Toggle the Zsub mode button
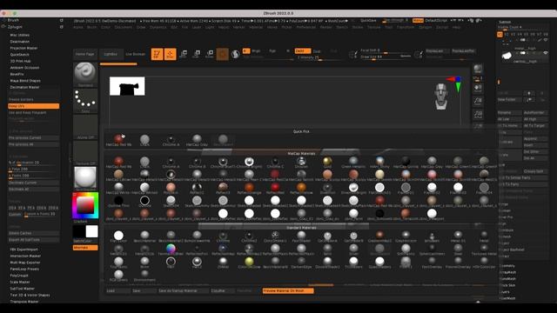Image resolution: width=557 pixels, height=313 pixels. tap(317, 51)
